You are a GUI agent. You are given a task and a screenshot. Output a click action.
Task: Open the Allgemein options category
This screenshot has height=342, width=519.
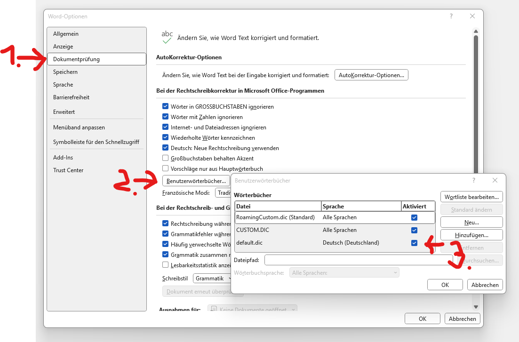coord(96,34)
